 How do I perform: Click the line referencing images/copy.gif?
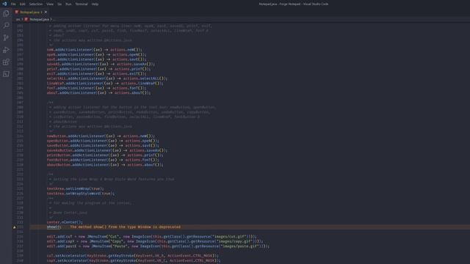(x=155, y=241)
